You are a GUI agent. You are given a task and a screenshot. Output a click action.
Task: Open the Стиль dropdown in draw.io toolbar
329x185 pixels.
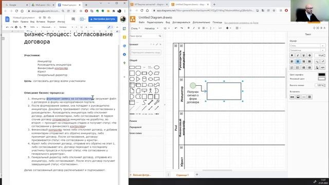135,28
